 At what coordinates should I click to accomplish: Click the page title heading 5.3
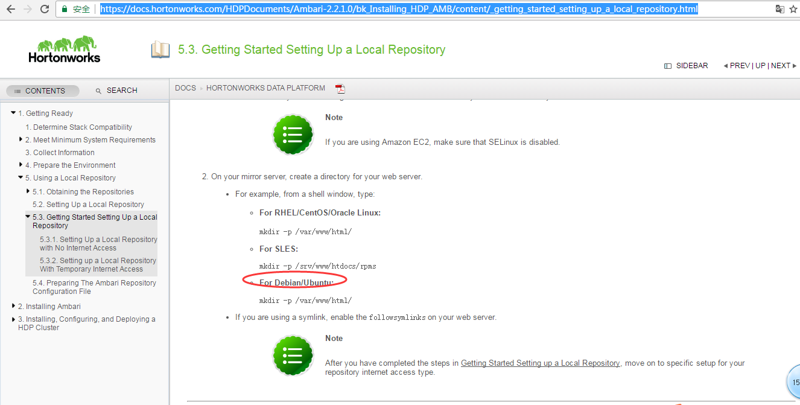coord(311,49)
